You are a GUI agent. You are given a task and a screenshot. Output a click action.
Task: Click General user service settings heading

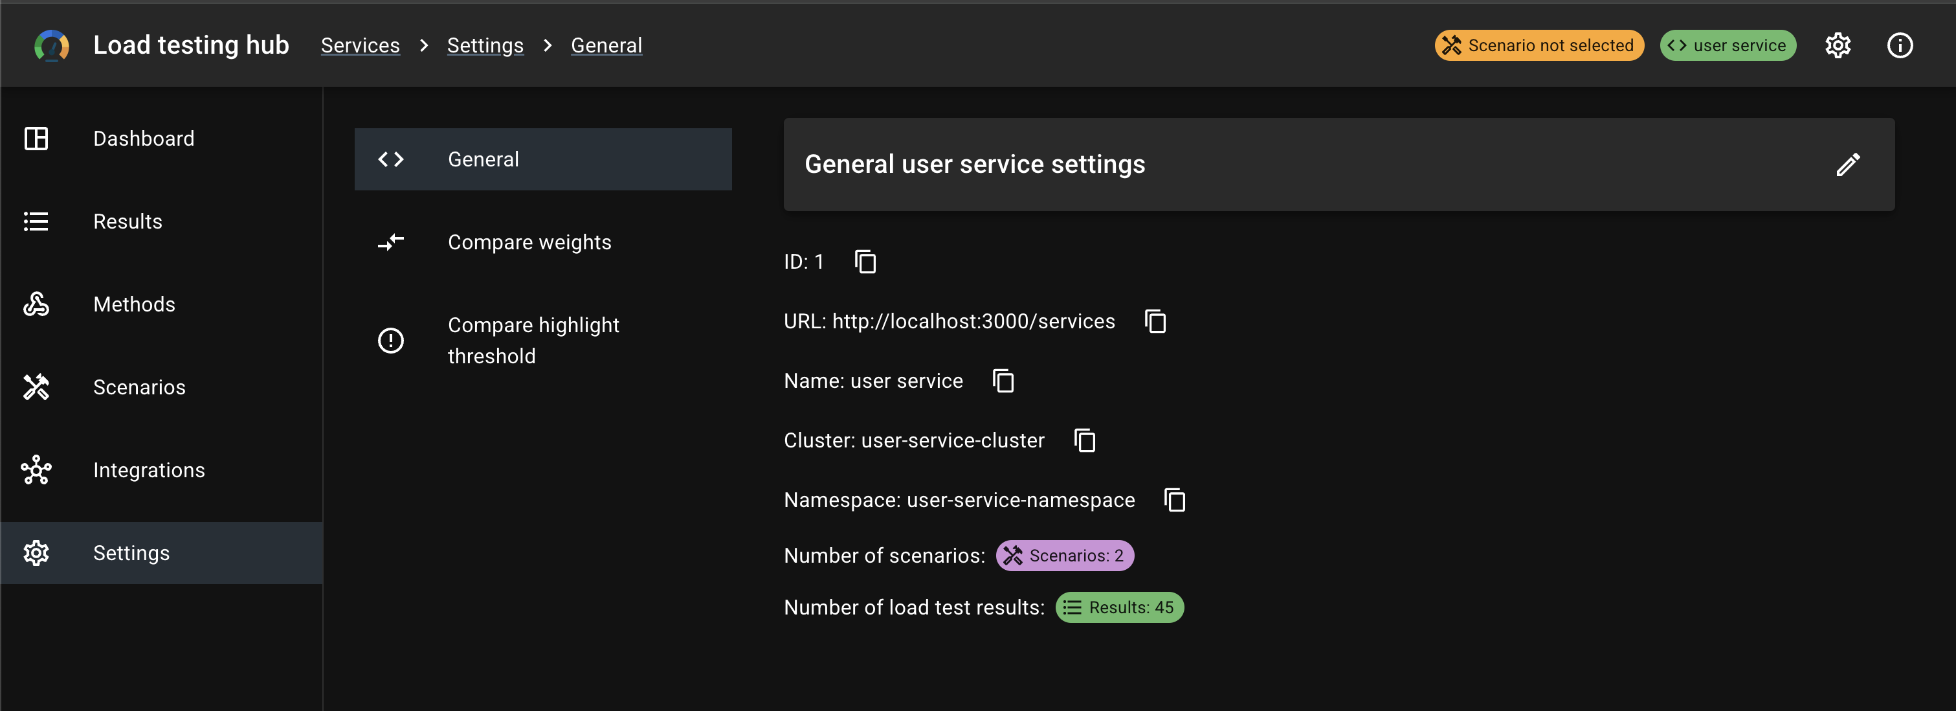point(975,164)
